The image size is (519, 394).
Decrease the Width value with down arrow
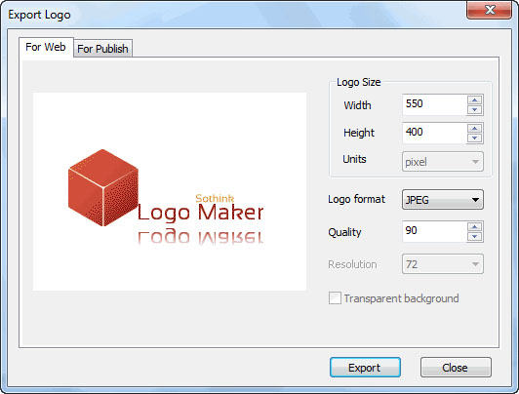475,110
